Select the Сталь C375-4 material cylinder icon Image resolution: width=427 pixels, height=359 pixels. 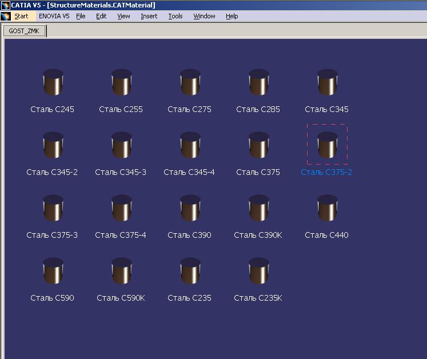(x=122, y=208)
